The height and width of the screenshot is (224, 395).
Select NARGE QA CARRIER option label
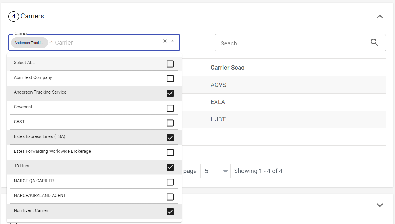click(x=34, y=181)
